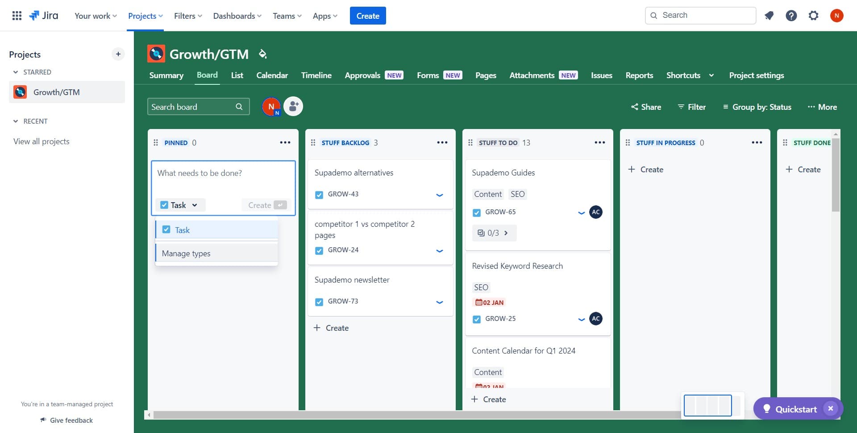Collapse the STARRED section in sidebar
857x433 pixels.
click(x=16, y=72)
